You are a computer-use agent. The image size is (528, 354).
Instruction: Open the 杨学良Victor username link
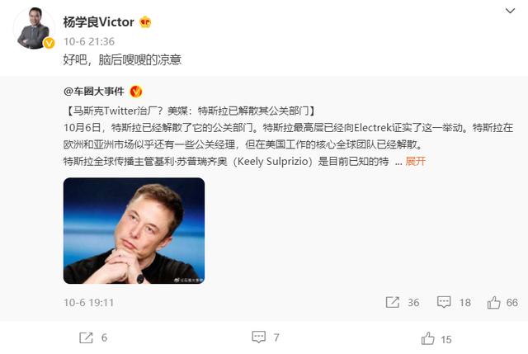[99, 22]
